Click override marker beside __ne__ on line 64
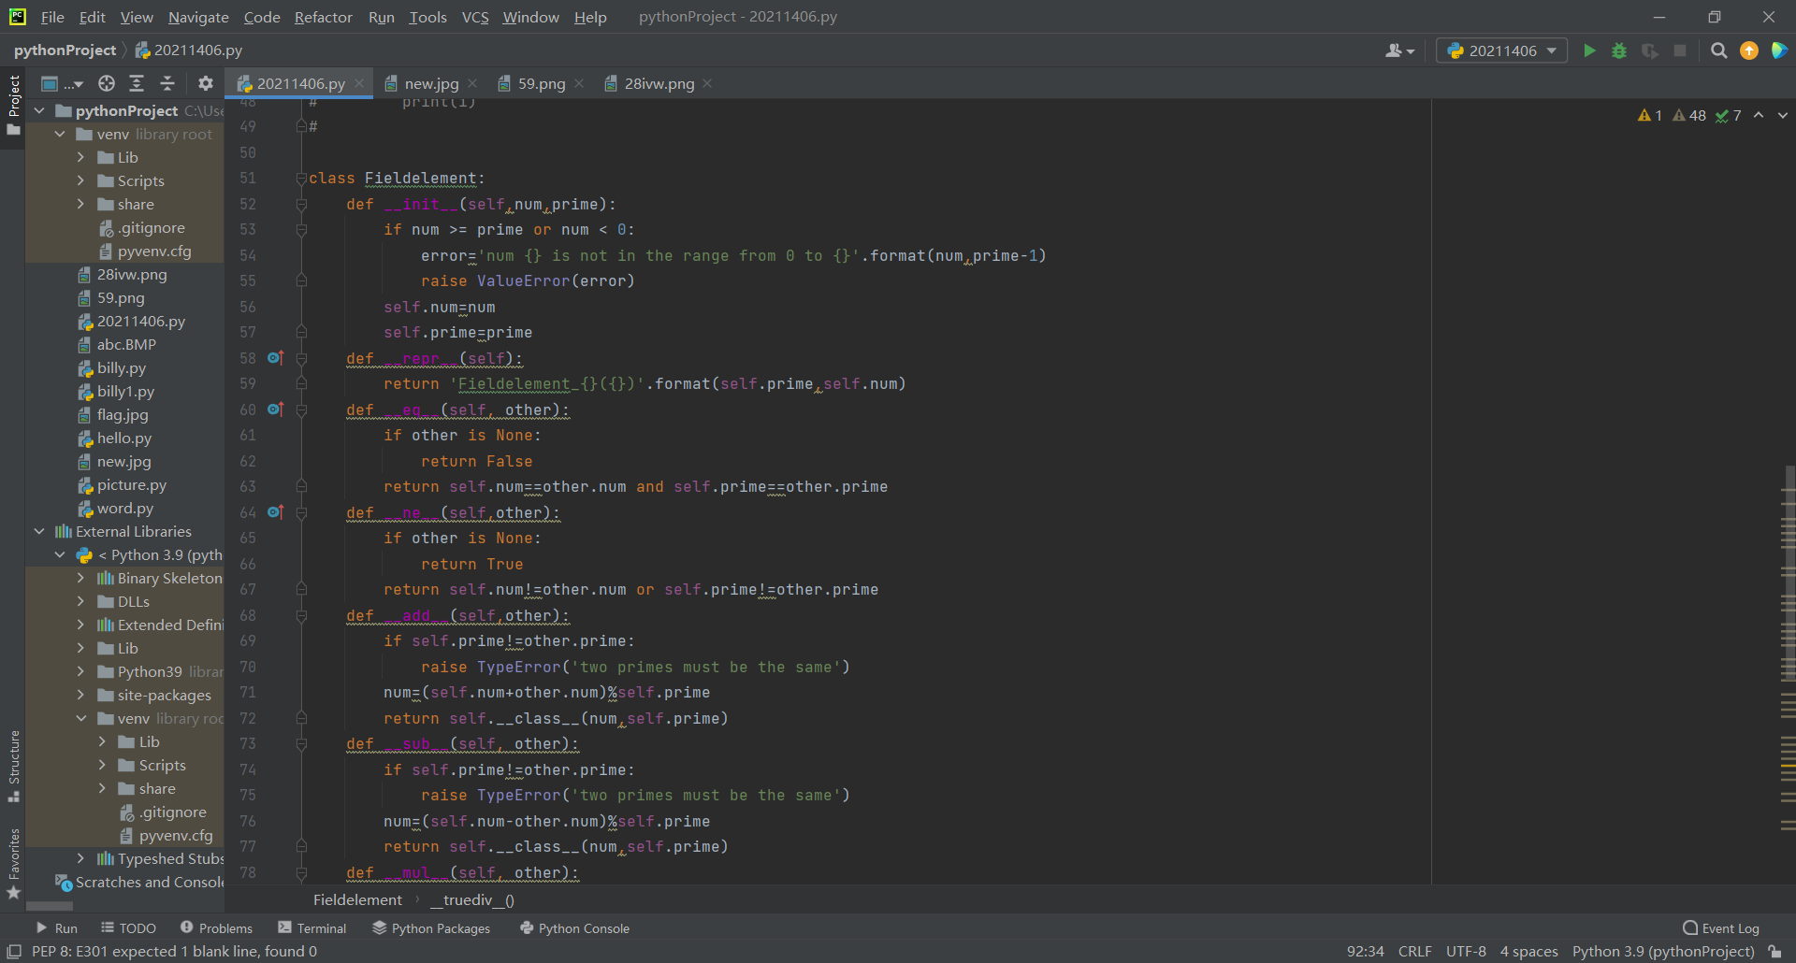The width and height of the screenshot is (1796, 963). tap(275, 512)
